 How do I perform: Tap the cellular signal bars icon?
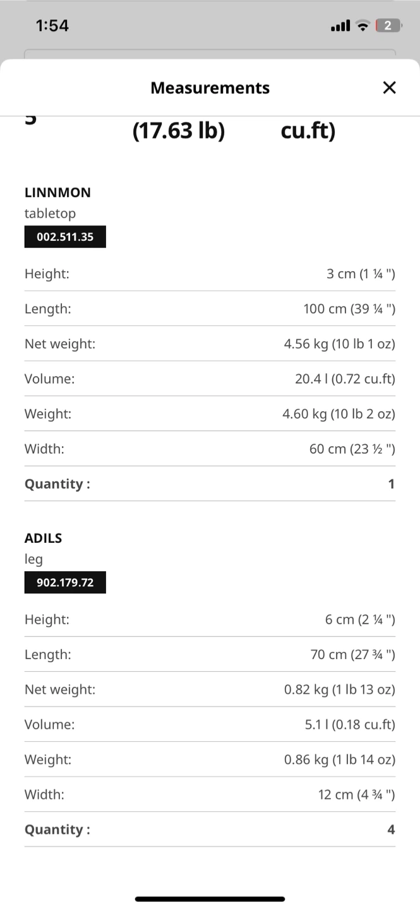pos(340,26)
